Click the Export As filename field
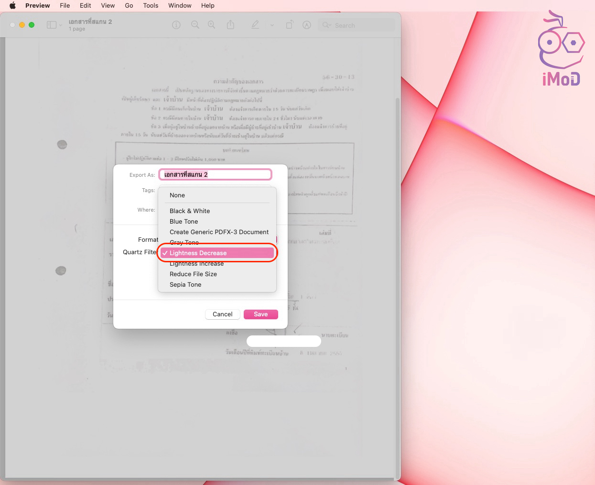595x485 pixels. point(215,174)
